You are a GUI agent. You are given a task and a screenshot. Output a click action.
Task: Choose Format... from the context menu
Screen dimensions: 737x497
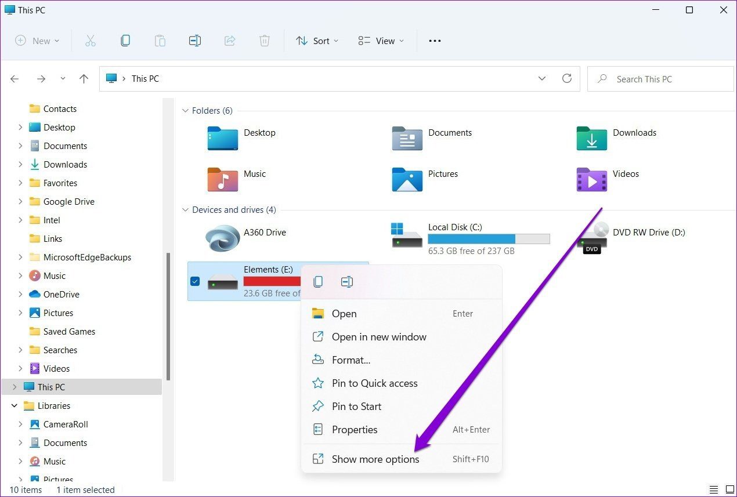pos(402,360)
